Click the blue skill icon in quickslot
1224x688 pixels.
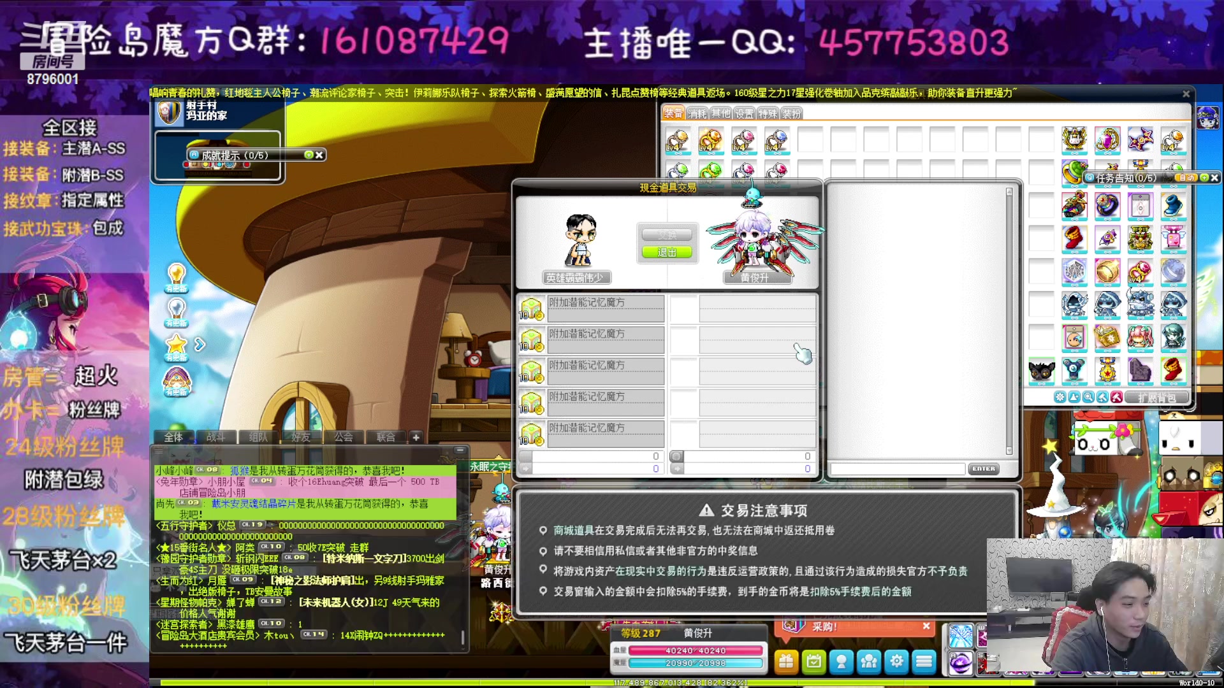coord(961,636)
